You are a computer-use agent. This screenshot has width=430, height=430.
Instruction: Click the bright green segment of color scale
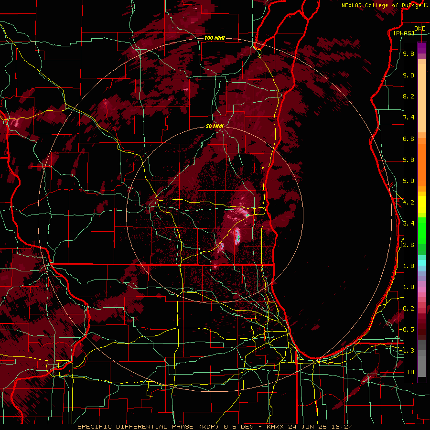(x=422, y=230)
